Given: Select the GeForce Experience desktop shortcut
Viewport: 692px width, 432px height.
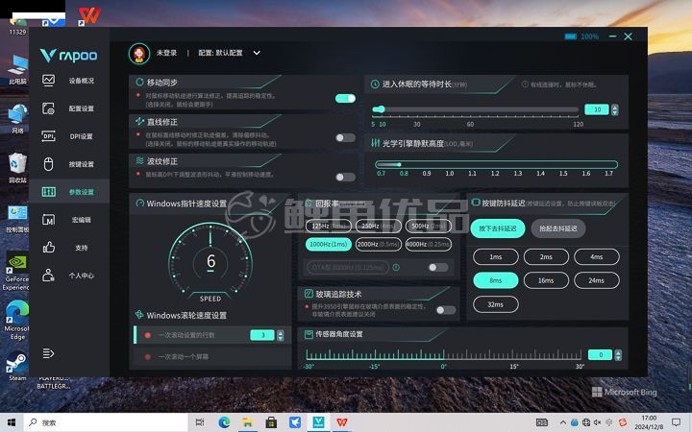Looking at the screenshot, I should coord(16,272).
